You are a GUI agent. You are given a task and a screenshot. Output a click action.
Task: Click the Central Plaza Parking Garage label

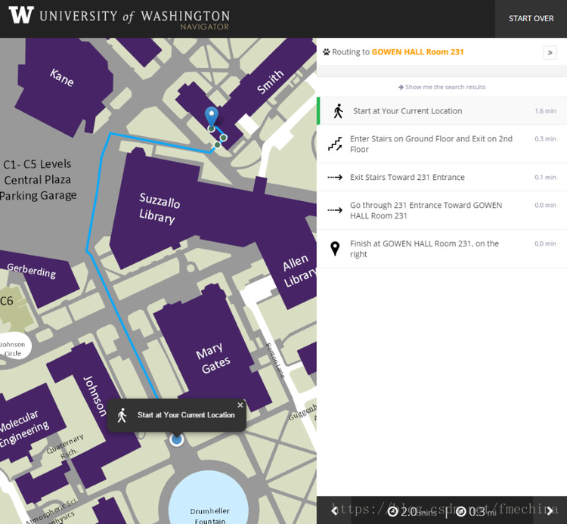click(38, 180)
